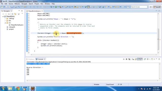Click the volume speaker tray icon
The width and height of the screenshot is (162, 91).
tap(150, 89)
